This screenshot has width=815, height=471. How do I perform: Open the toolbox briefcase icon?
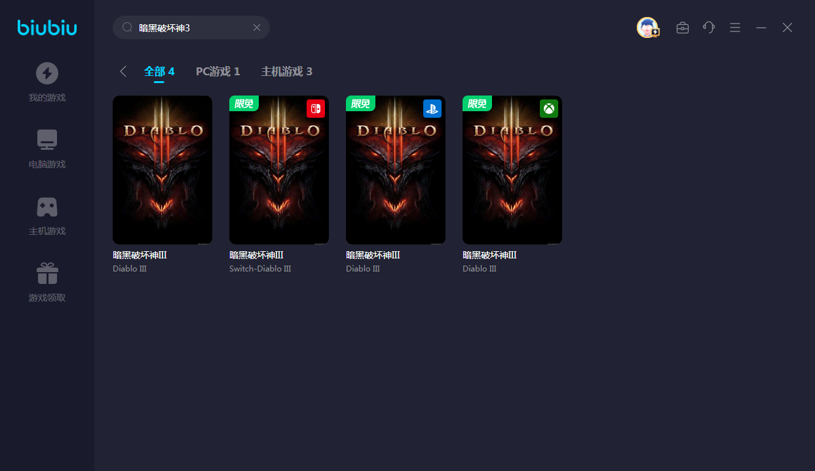683,27
